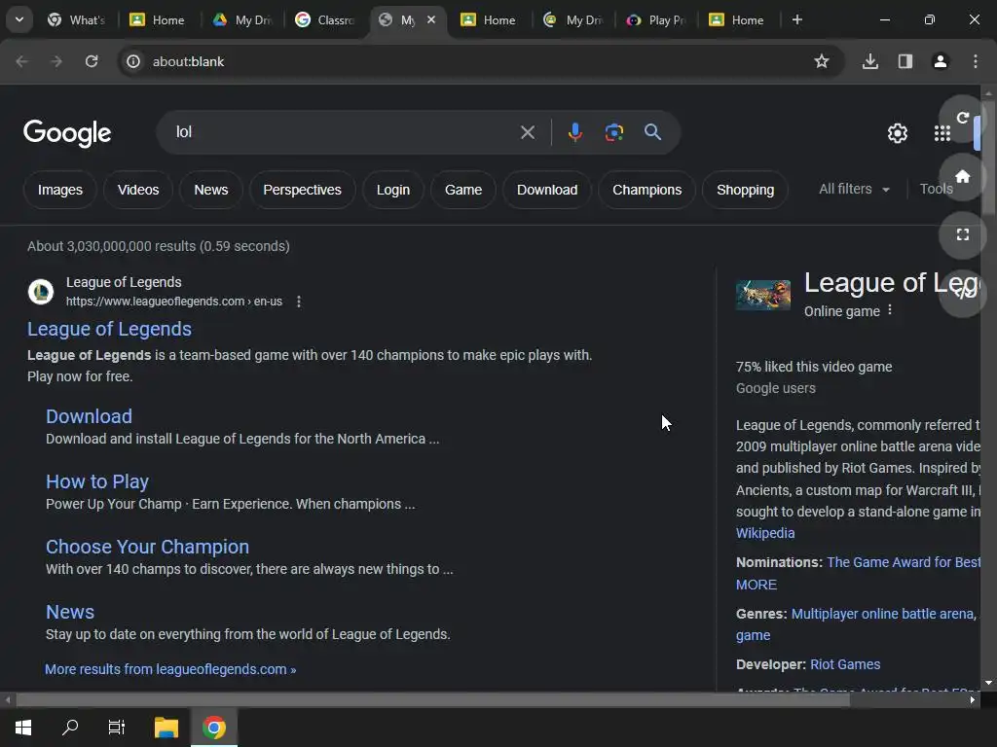The width and height of the screenshot is (997, 747).
Task: Reload the current page
Action: pos(92,61)
